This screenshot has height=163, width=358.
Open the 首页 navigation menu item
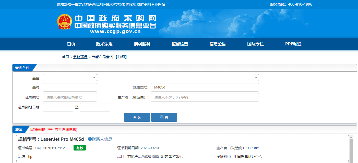[x=71, y=44]
